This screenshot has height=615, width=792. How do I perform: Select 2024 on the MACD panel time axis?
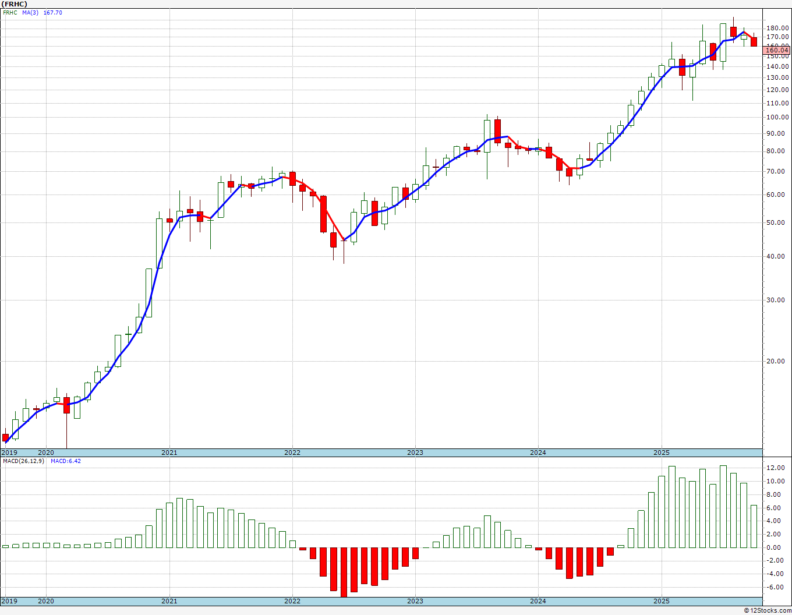[538, 601]
